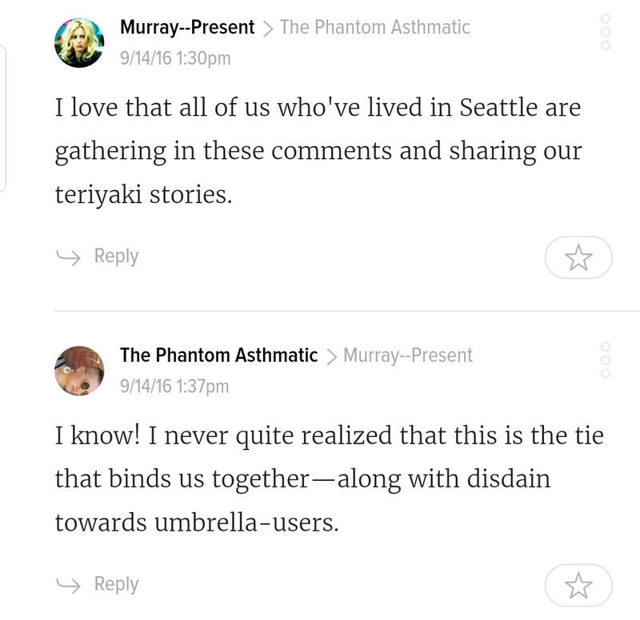This screenshot has width=640, height=620.
Task: Open the 9/14/16 1:30pm comment permalink
Action: coord(175,58)
